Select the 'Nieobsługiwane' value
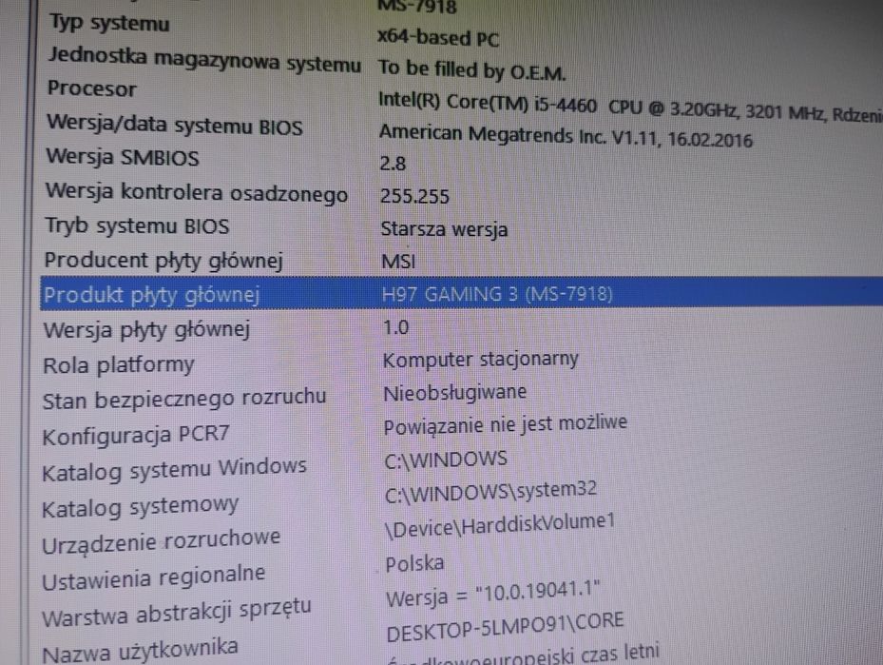 pyautogui.click(x=455, y=393)
